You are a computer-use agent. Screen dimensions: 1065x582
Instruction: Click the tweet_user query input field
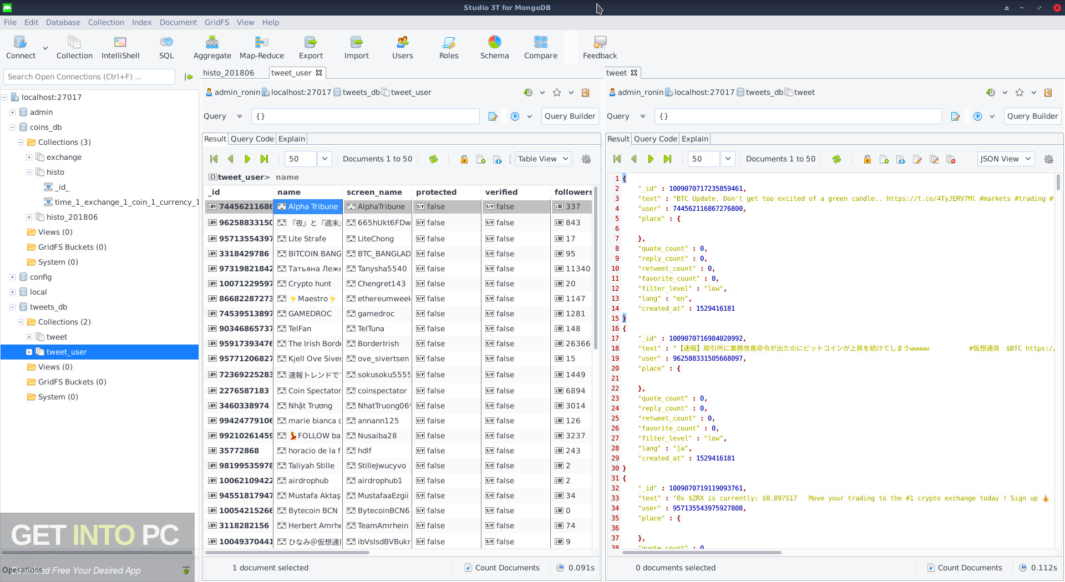(366, 117)
